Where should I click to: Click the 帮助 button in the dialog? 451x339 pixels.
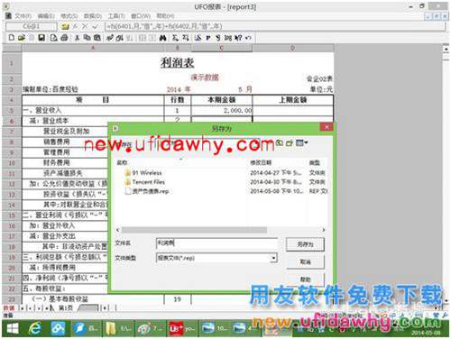point(305,279)
